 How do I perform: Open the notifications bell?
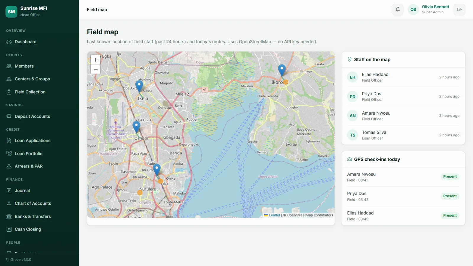(x=398, y=9)
